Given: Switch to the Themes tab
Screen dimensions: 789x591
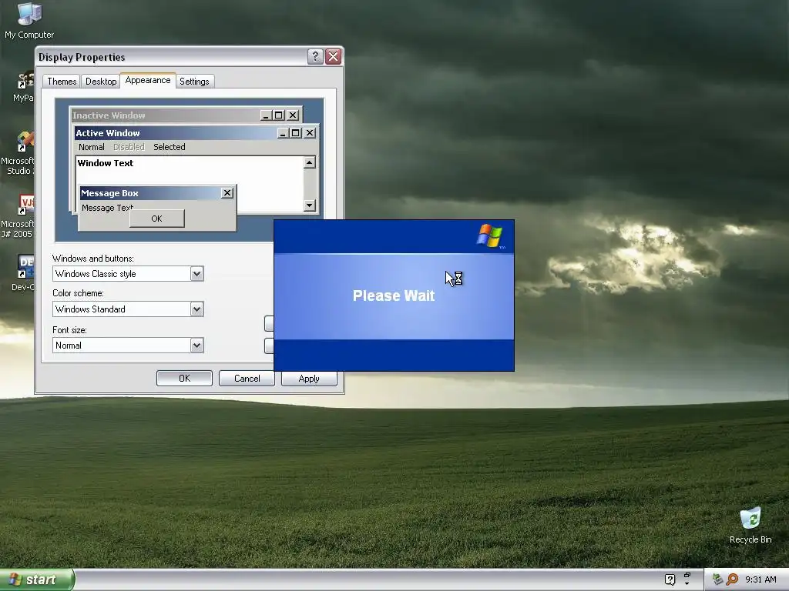Looking at the screenshot, I should [62, 82].
